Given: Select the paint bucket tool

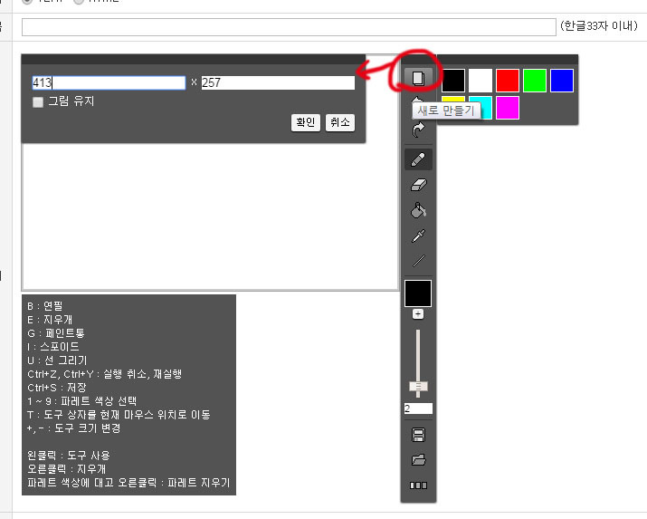Looking at the screenshot, I should [x=418, y=211].
